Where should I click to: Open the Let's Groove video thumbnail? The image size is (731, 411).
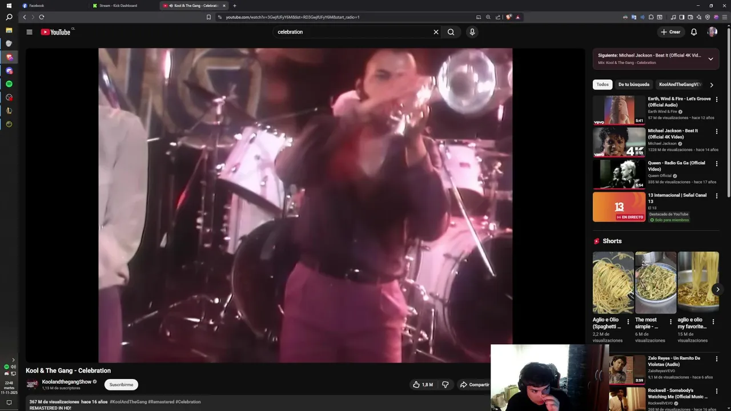[619, 110]
